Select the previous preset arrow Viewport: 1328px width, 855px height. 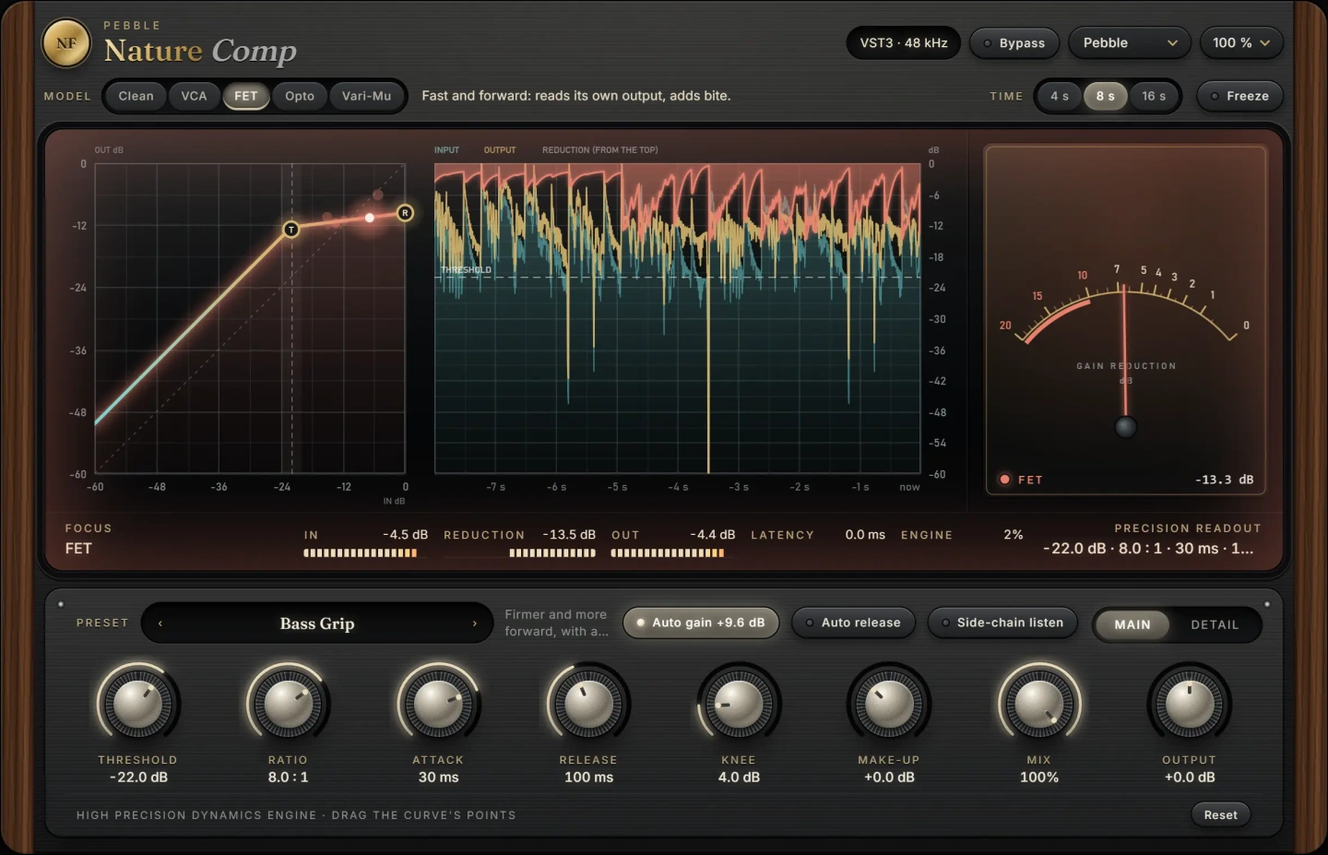point(160,623)
